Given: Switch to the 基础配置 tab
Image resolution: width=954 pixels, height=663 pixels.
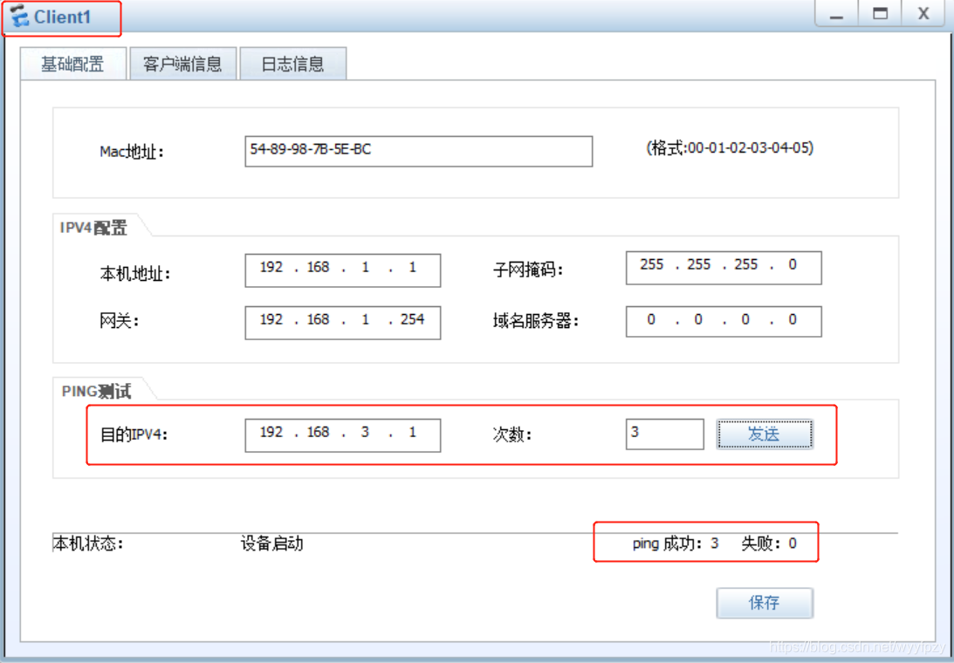Looking at the screenshot, I should coord(73,64).
